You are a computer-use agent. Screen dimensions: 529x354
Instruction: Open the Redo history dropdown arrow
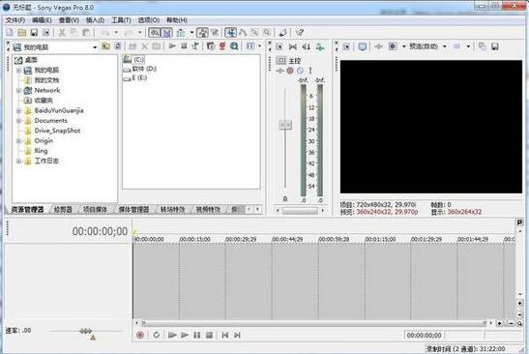click(139, 32)
